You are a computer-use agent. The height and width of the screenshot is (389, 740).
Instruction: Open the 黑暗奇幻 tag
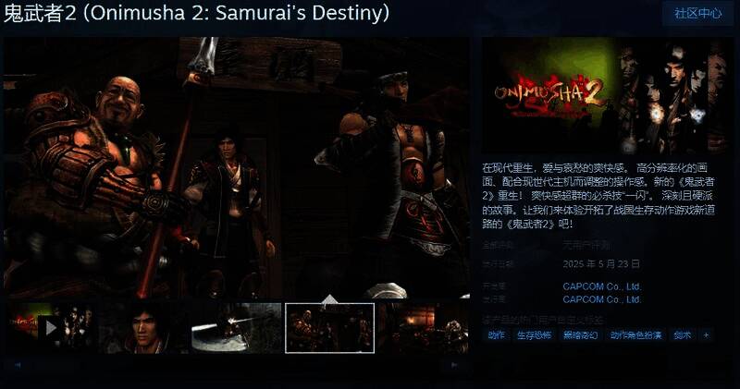coord(580,335)
